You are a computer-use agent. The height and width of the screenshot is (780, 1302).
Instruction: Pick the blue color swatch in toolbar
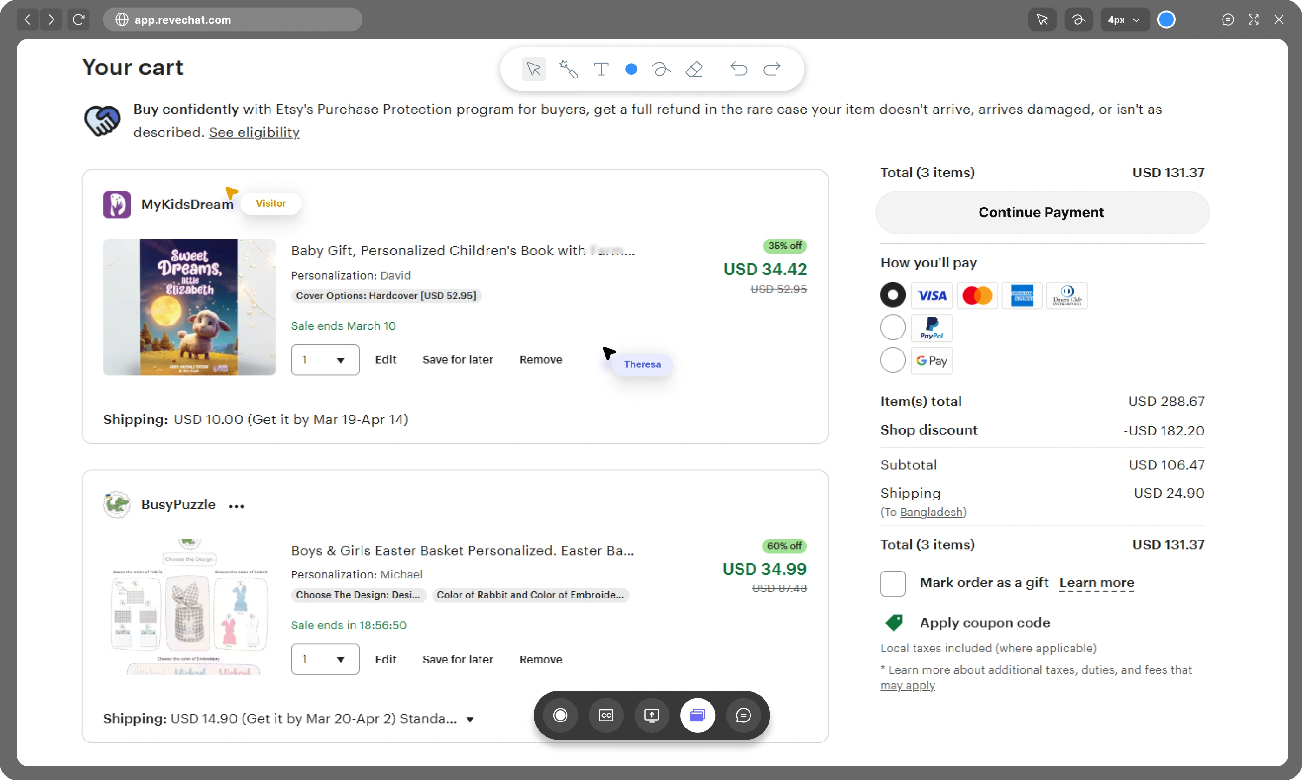(631, 69)
